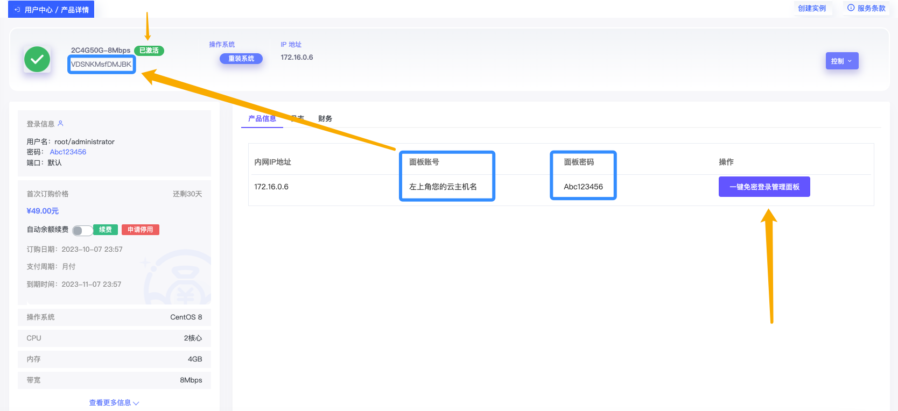Viewport: 898px width, 411px height.
Task: Switch to the 财务 tab
Action: click(325, 118)
